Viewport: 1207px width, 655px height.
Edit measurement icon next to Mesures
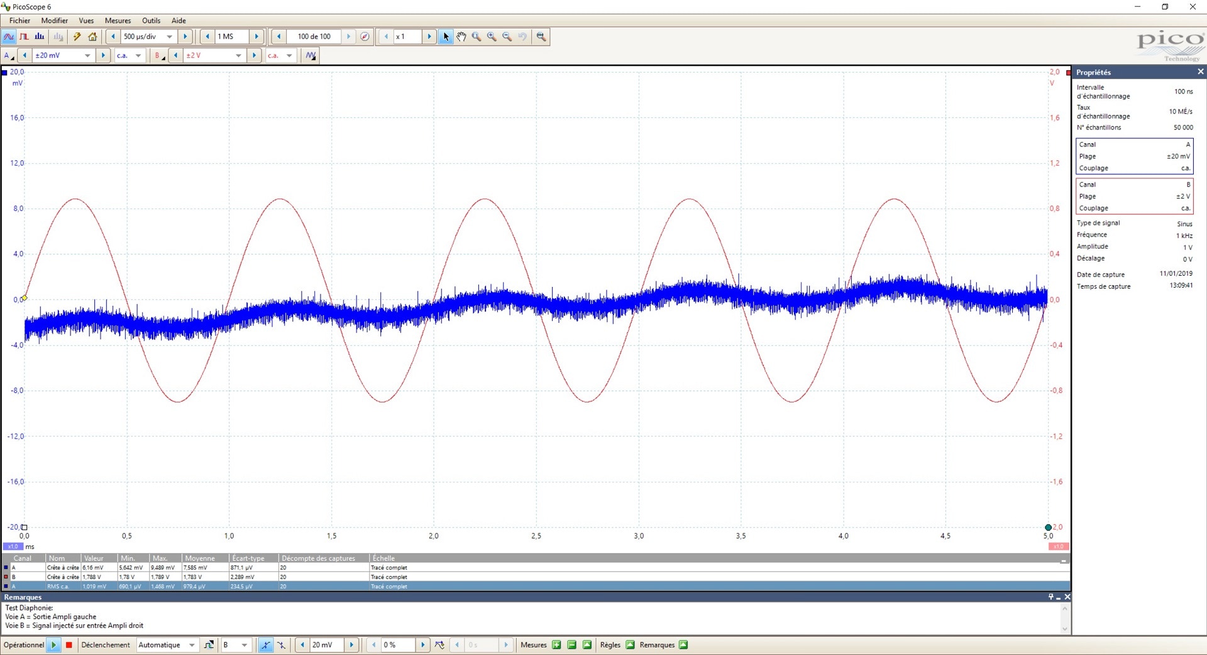coord(587,645)
